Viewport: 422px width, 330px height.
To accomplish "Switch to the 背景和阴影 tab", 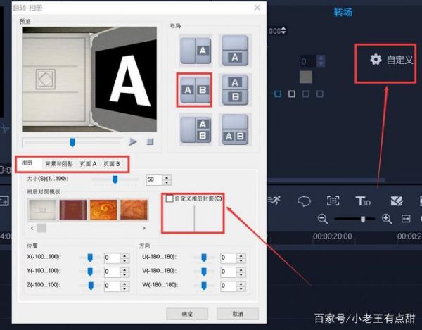I will pyautogui.click(x=59, y=164).
